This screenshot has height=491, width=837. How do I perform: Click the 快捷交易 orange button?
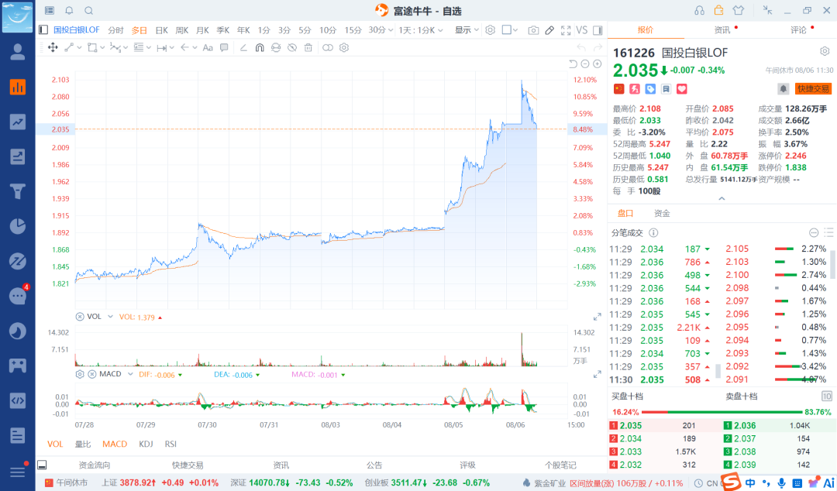pyautogui.click(x=813, y=89)
